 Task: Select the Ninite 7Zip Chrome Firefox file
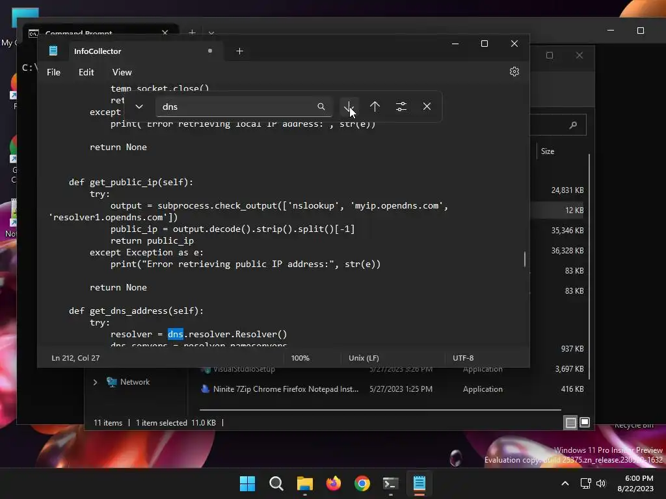(286, 389)
